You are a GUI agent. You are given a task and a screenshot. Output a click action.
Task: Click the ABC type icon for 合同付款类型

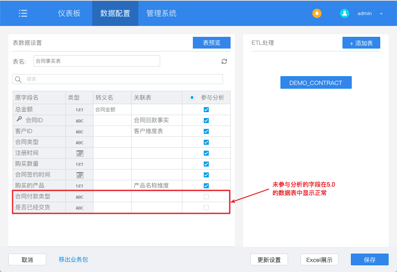tap(80, 197)
